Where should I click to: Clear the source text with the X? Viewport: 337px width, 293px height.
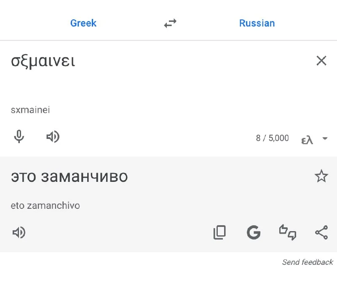[321, 61]
